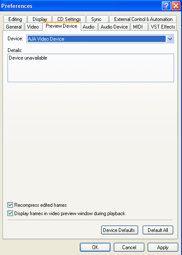Switch to External Control & Automation tab

pos(143,19)
